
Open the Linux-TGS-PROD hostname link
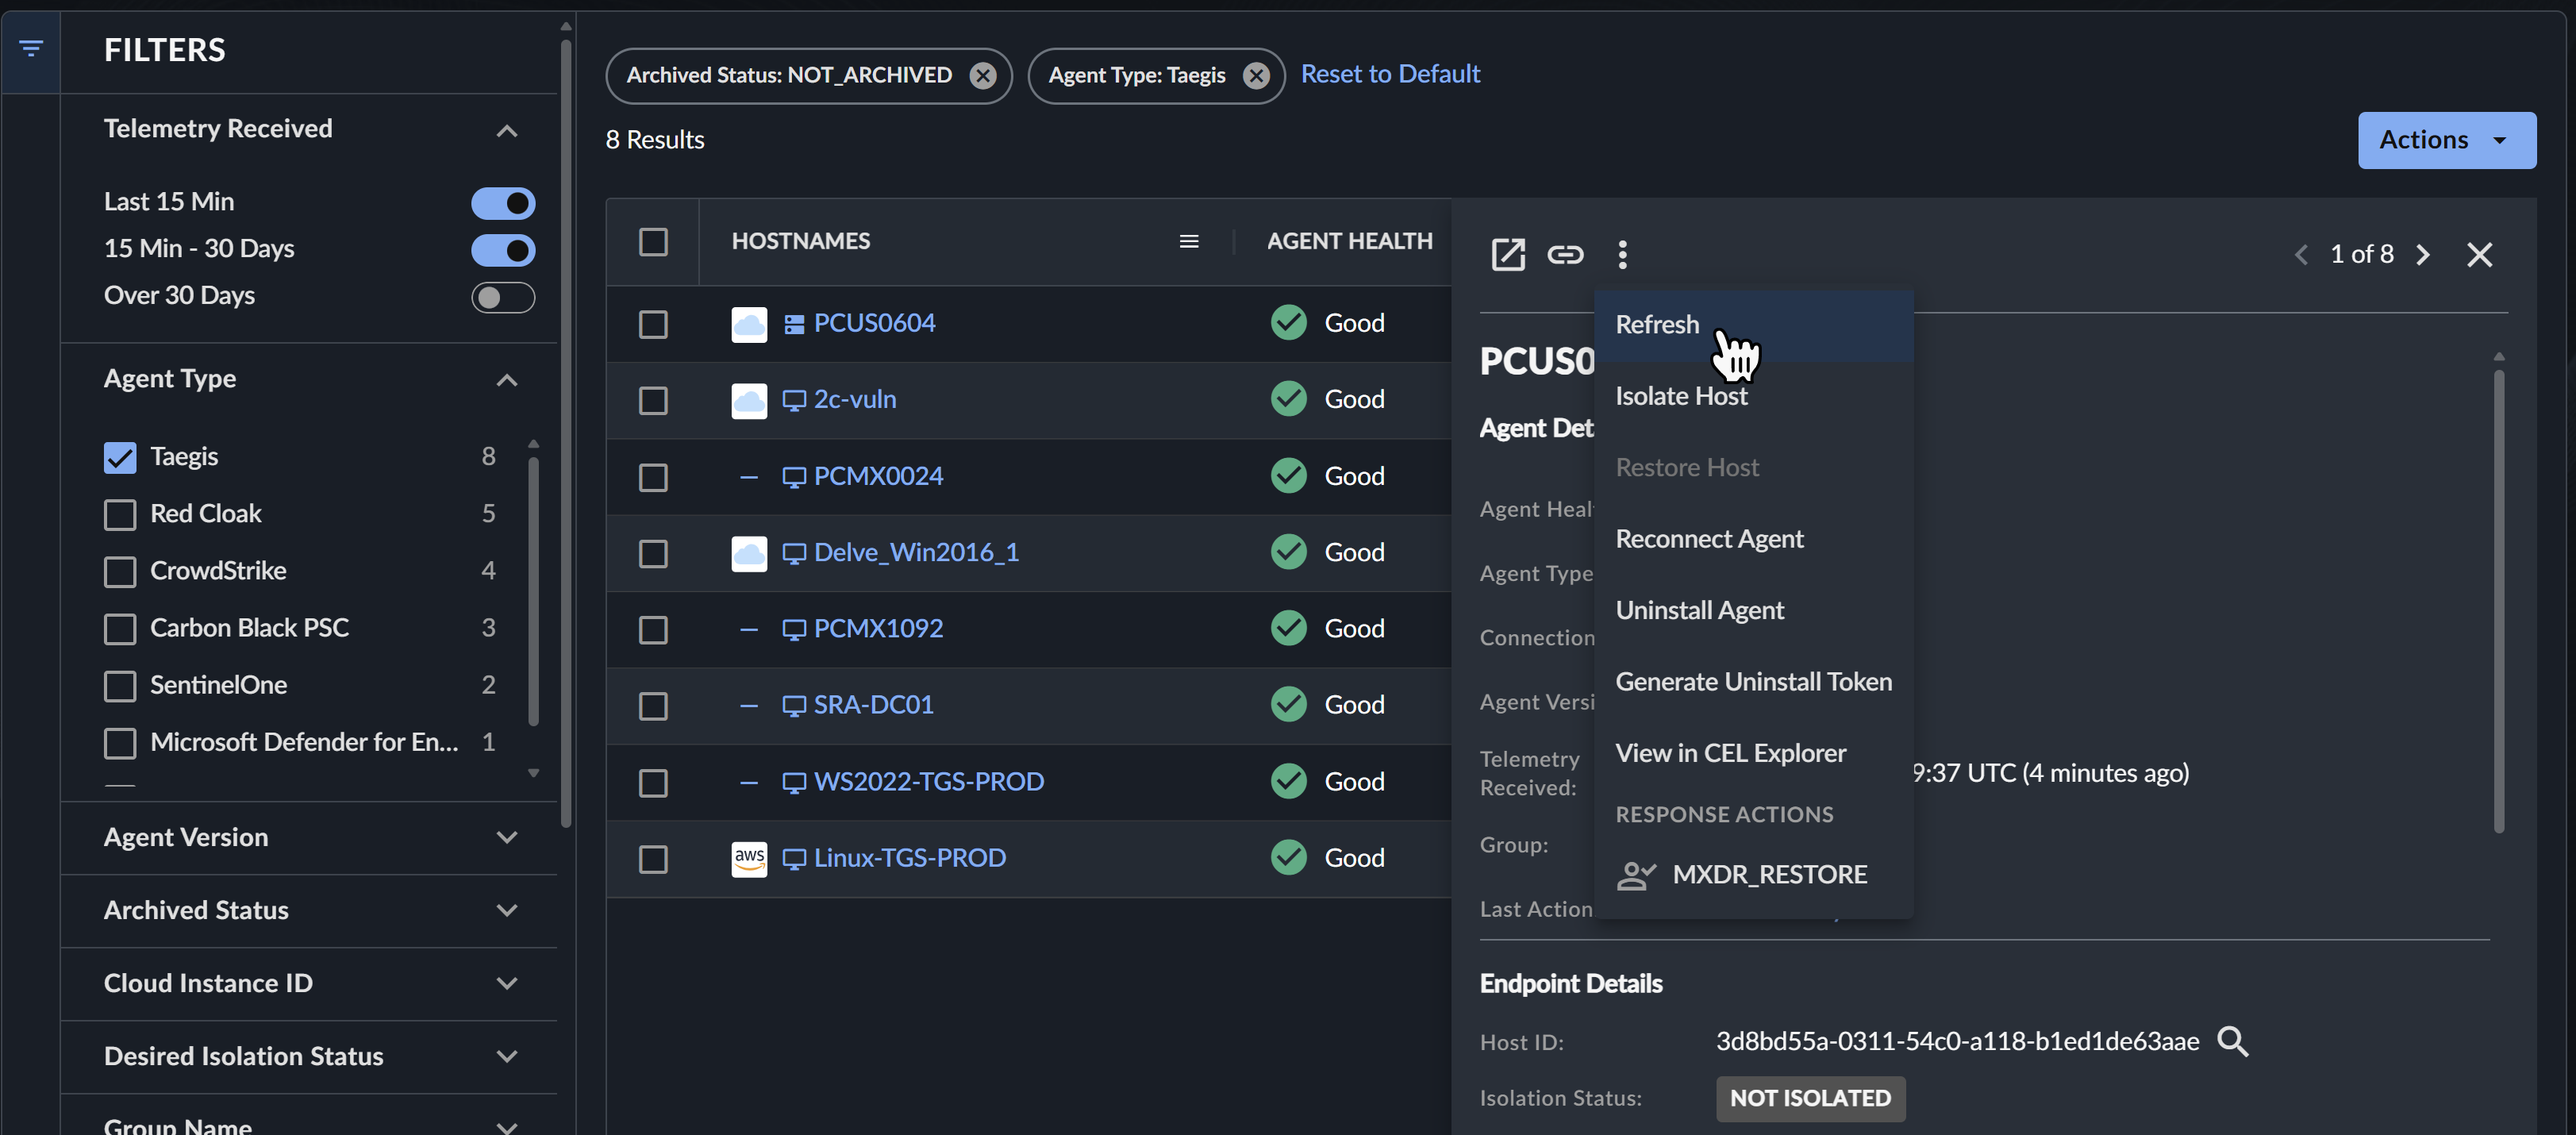point(909,858)
